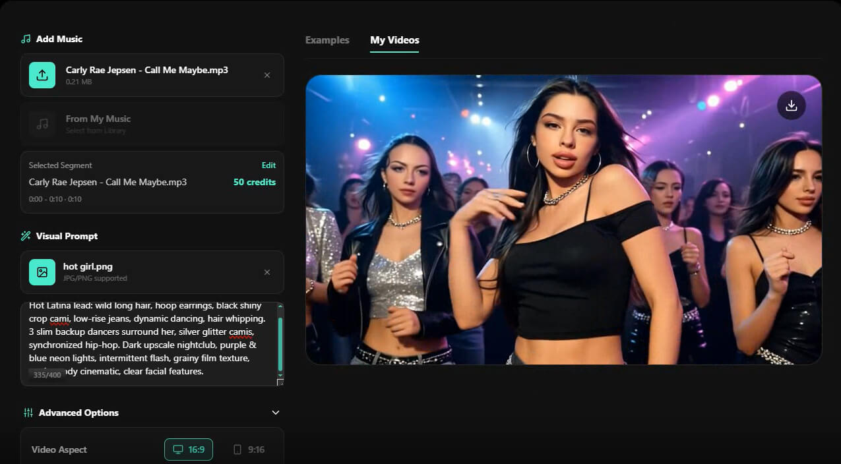Remove the hot girl.png image
The image size is (841, 464).
[x=267, y=272]
